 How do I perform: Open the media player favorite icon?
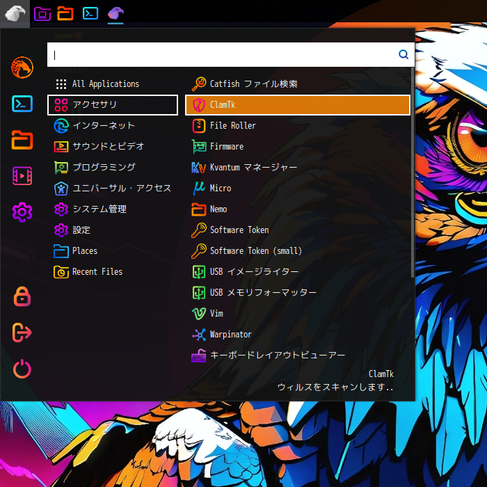point(22,176)
